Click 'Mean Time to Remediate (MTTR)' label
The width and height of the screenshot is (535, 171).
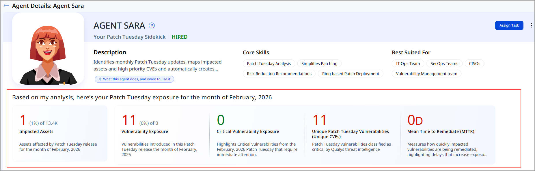(x=441, y=131)
